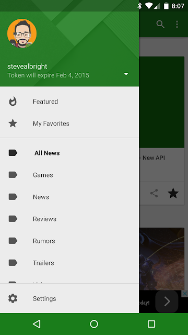Screen dimensions: 188x335
Task: Expand the stevealbright account dropdown arrow
Action: [126, 74]
